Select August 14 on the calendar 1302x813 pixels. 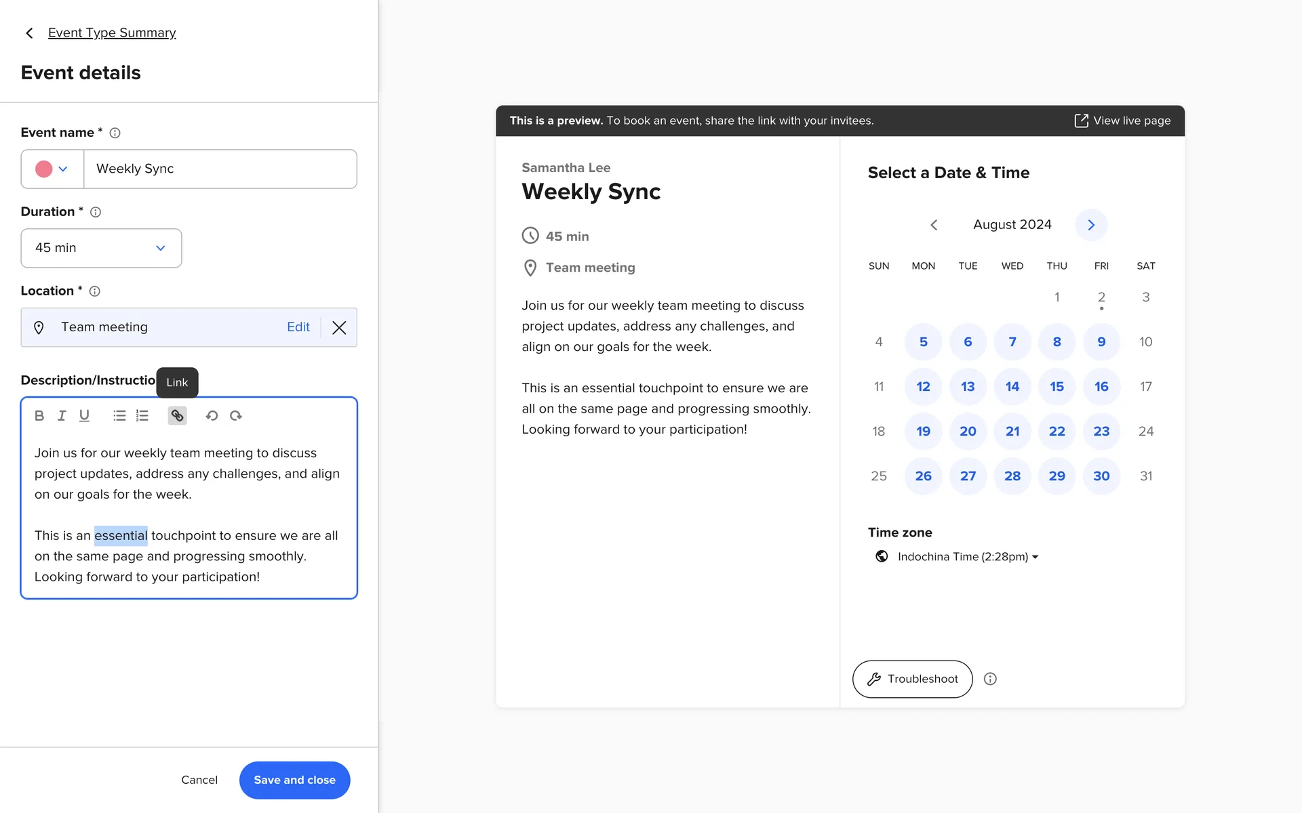(x=1012, y=386)
